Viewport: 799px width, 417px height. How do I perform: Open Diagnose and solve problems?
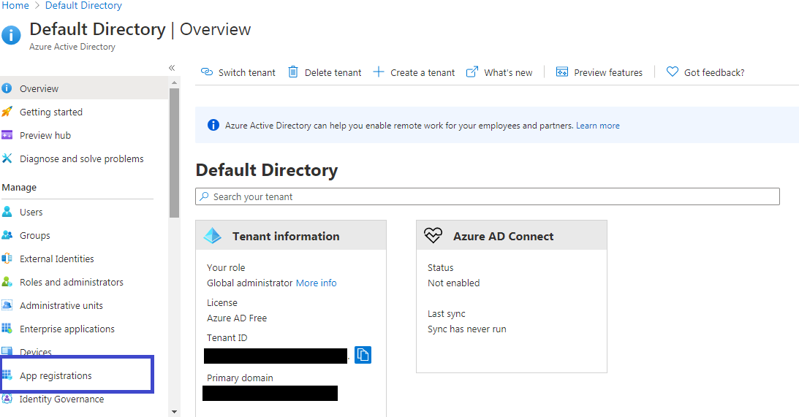(81, 158)
